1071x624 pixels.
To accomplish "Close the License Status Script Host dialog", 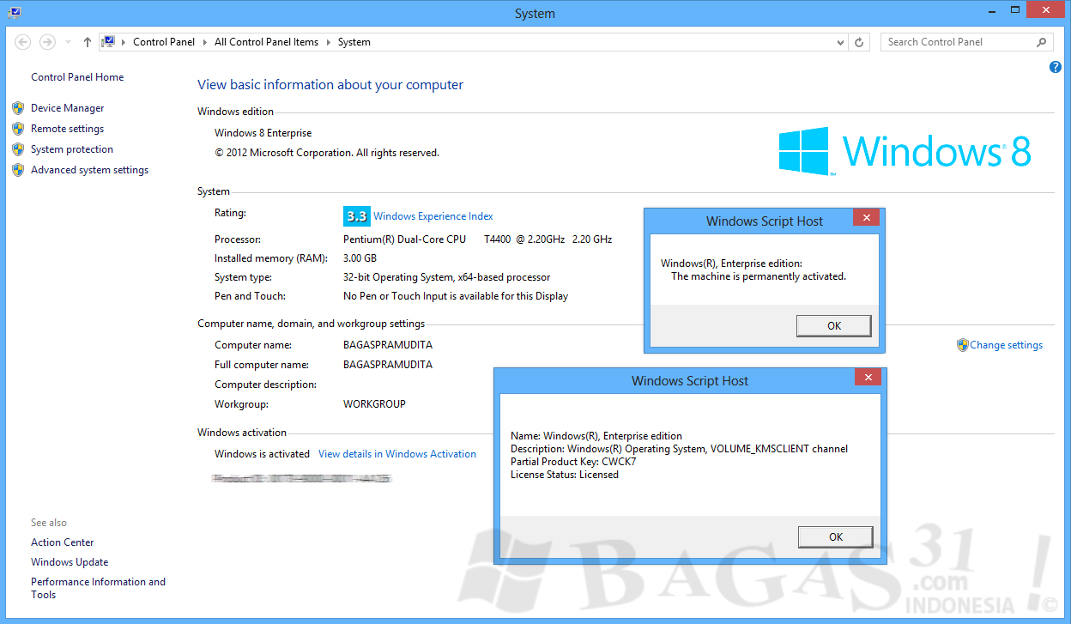I will tap(868, 378).
